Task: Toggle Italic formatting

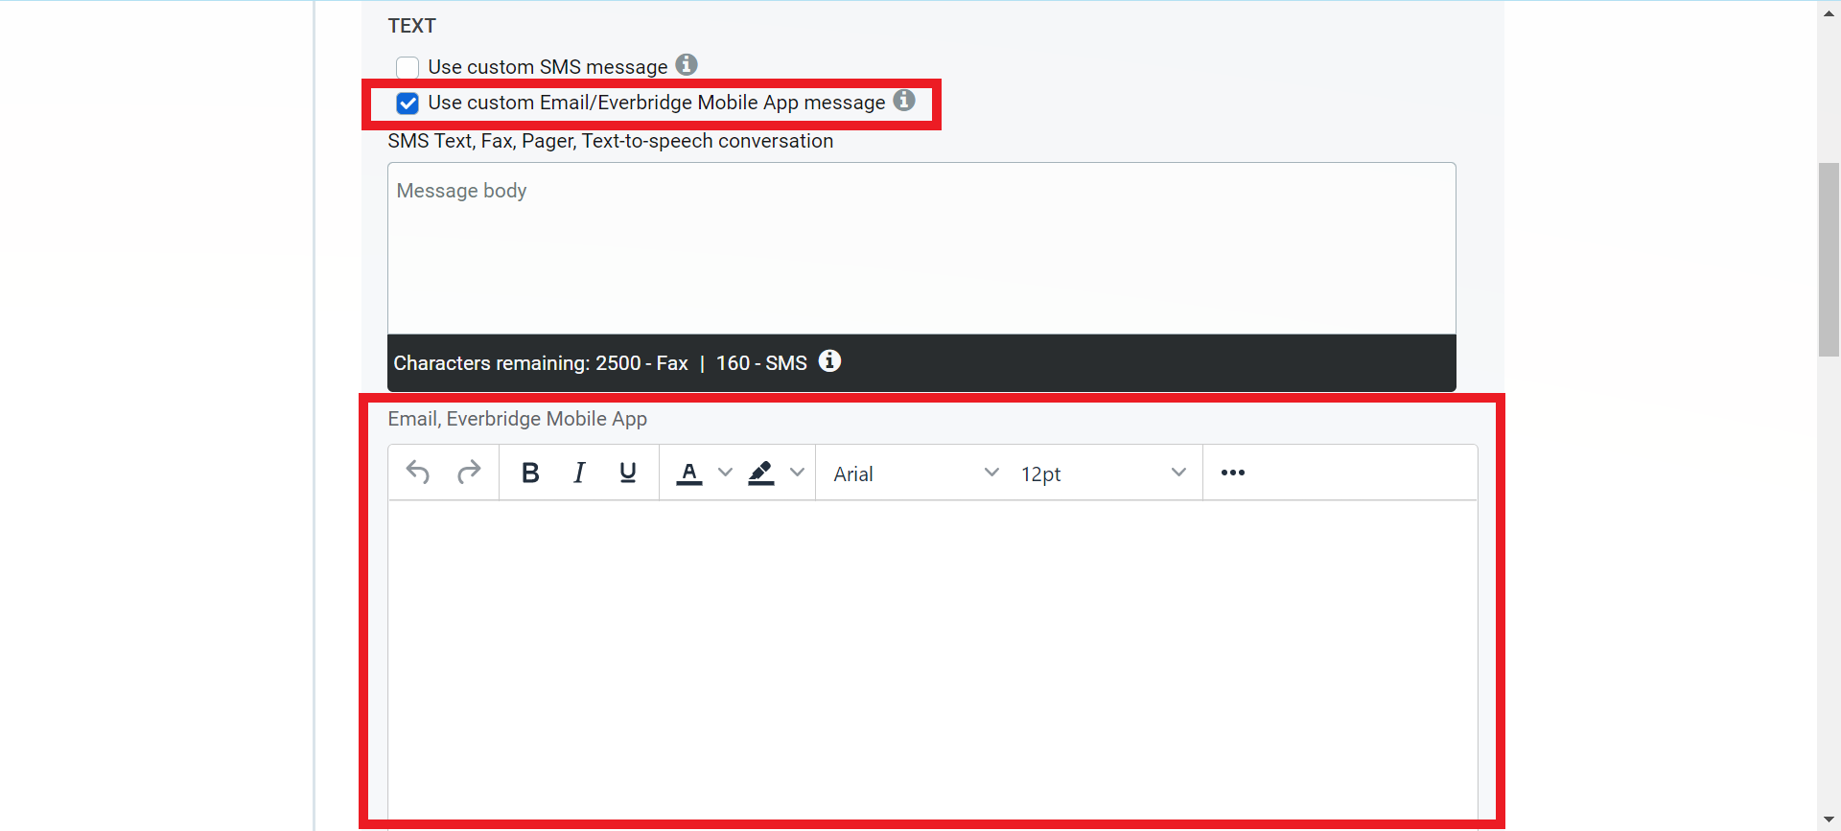Action: point(579,473)
